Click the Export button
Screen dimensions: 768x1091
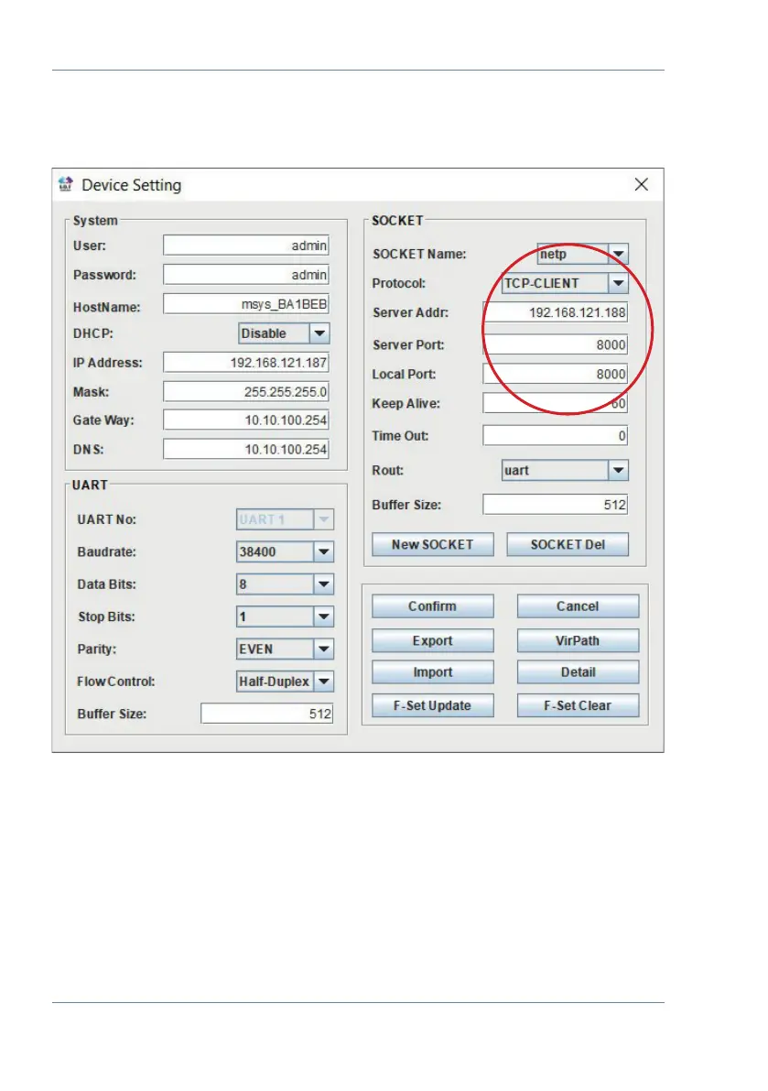[x=432, y=640]
